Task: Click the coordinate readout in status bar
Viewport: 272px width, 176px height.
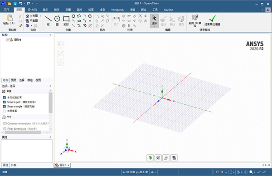Action: click(135, 172)
